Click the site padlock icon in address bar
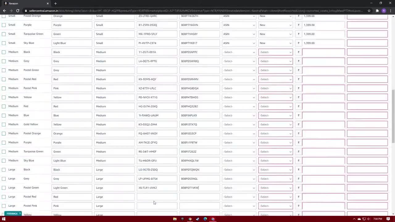This screenshot has height=222, width=395. click(26, 10)
